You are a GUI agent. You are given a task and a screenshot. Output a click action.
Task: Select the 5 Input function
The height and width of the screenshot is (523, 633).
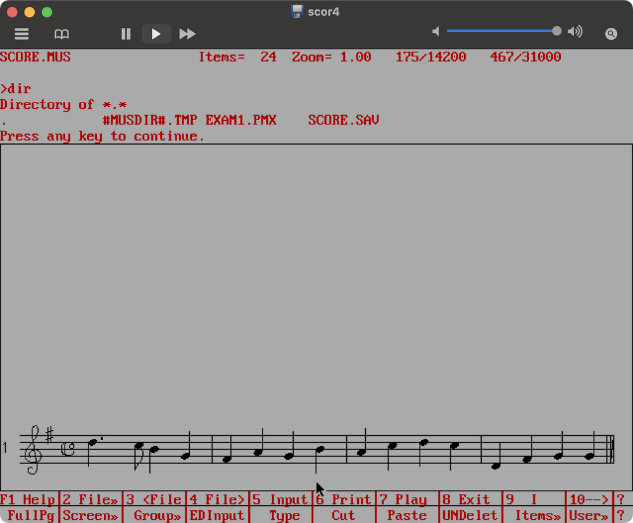pyautogui.click(x=280, y=500)
